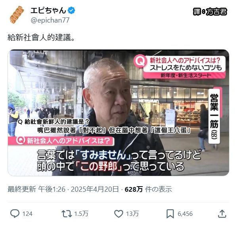Open the @epichan77 handle link

[x=50, y=20]
